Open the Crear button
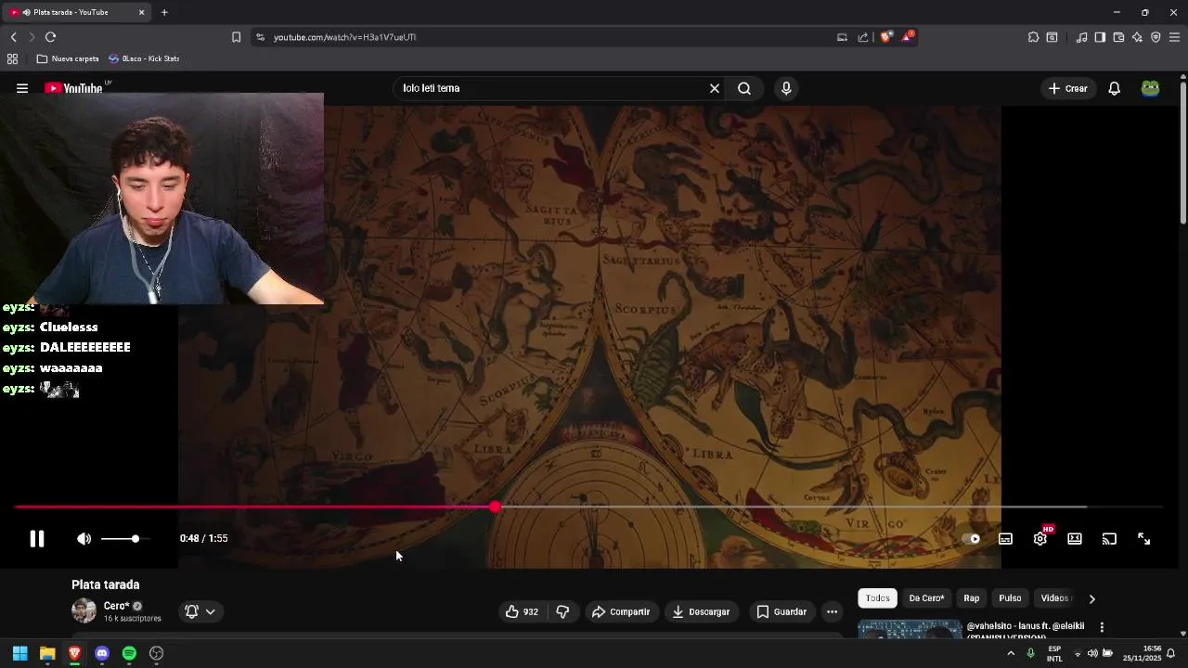This screenshot has width=1188, height=668. 1067,88
